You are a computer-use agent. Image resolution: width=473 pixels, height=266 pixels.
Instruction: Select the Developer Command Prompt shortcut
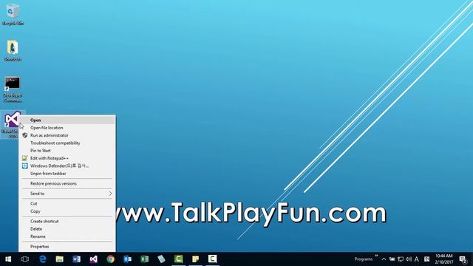13,89
